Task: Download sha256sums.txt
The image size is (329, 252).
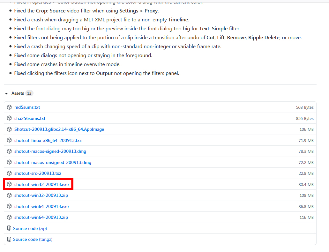Action: tap(30, 118)
